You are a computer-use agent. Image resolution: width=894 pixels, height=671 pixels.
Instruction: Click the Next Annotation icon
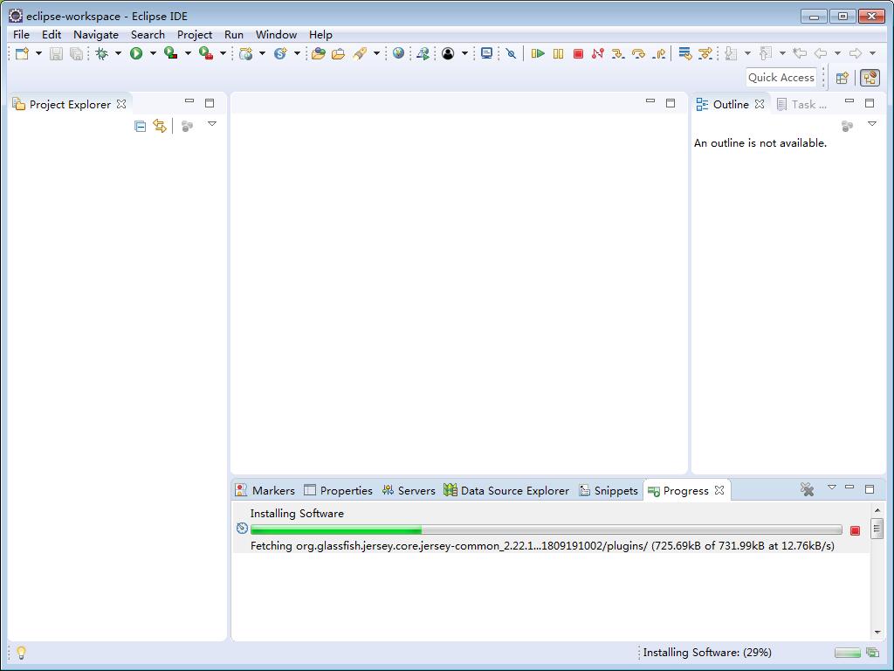731,53
